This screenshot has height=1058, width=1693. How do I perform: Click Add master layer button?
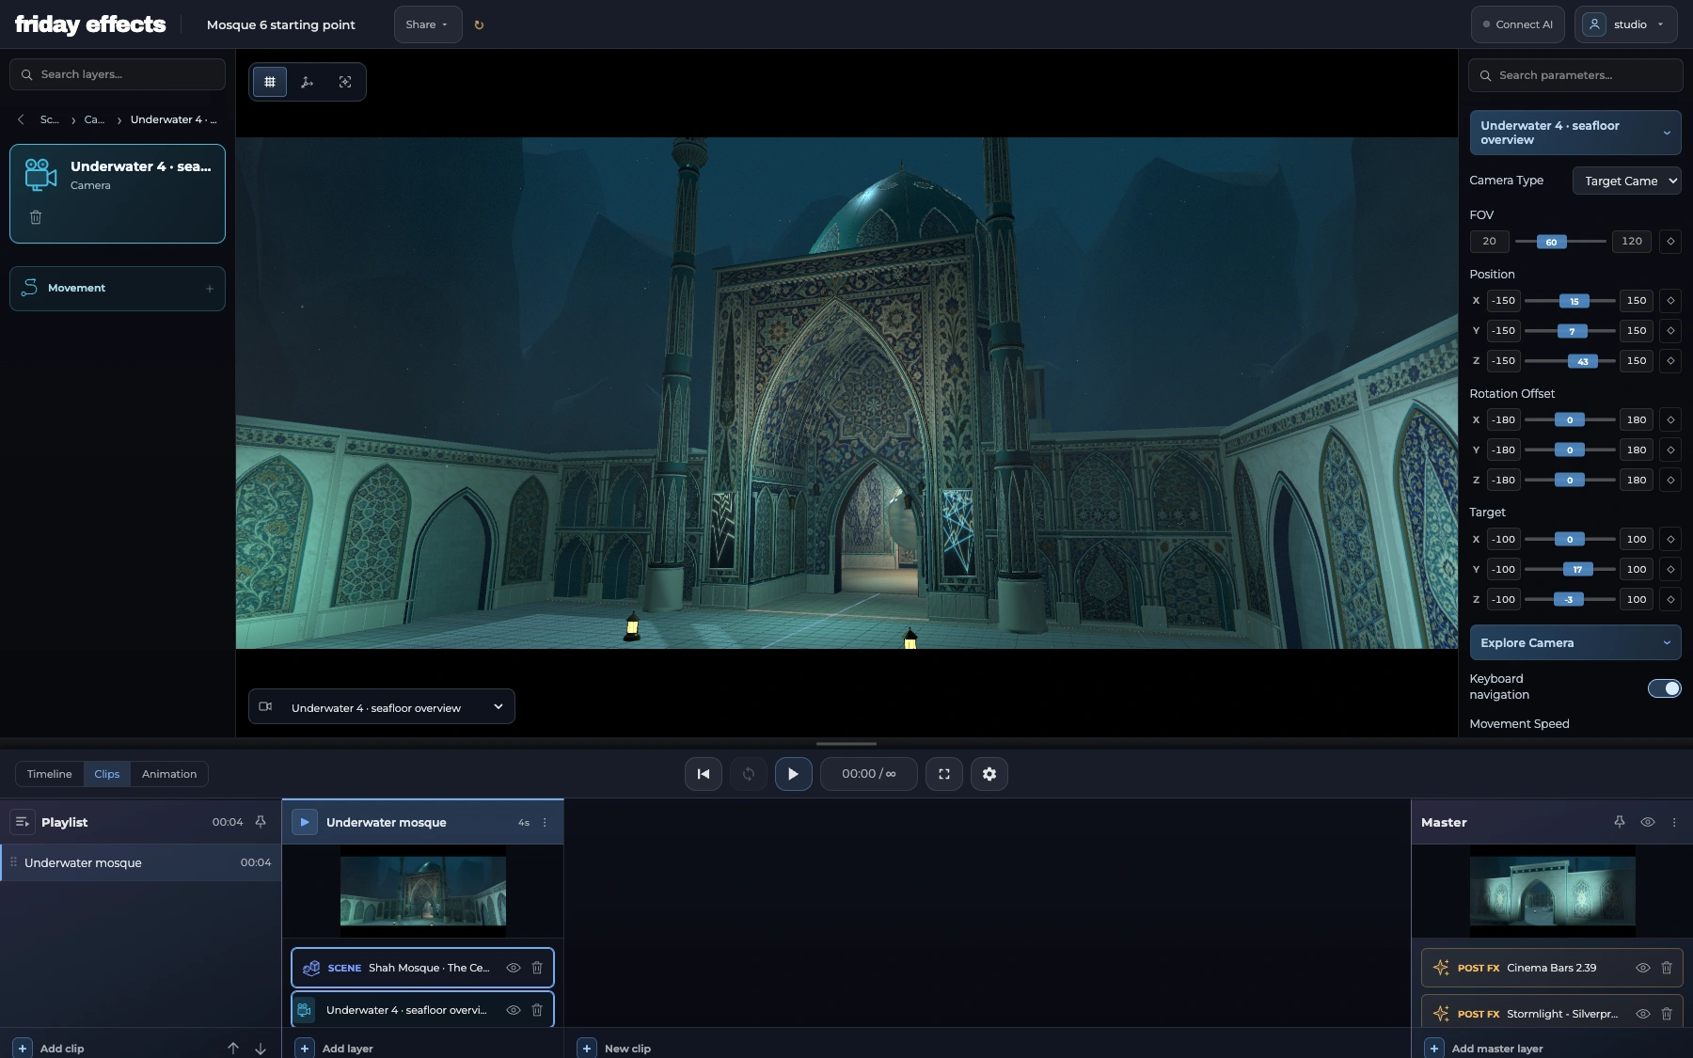[x=1484, y=1049]
